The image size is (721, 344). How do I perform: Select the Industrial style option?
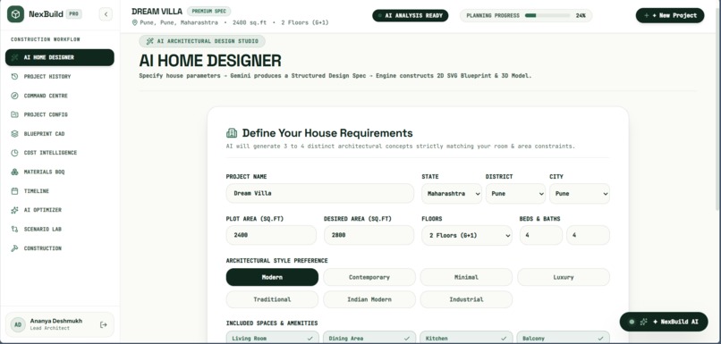[x=466, y=299]
